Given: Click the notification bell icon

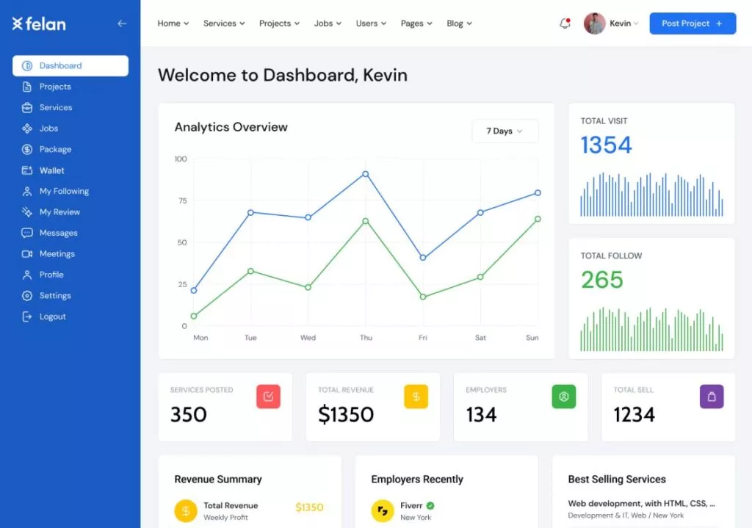Looking at the screenshot, I should pyautogui.click(x=565, y=23).
